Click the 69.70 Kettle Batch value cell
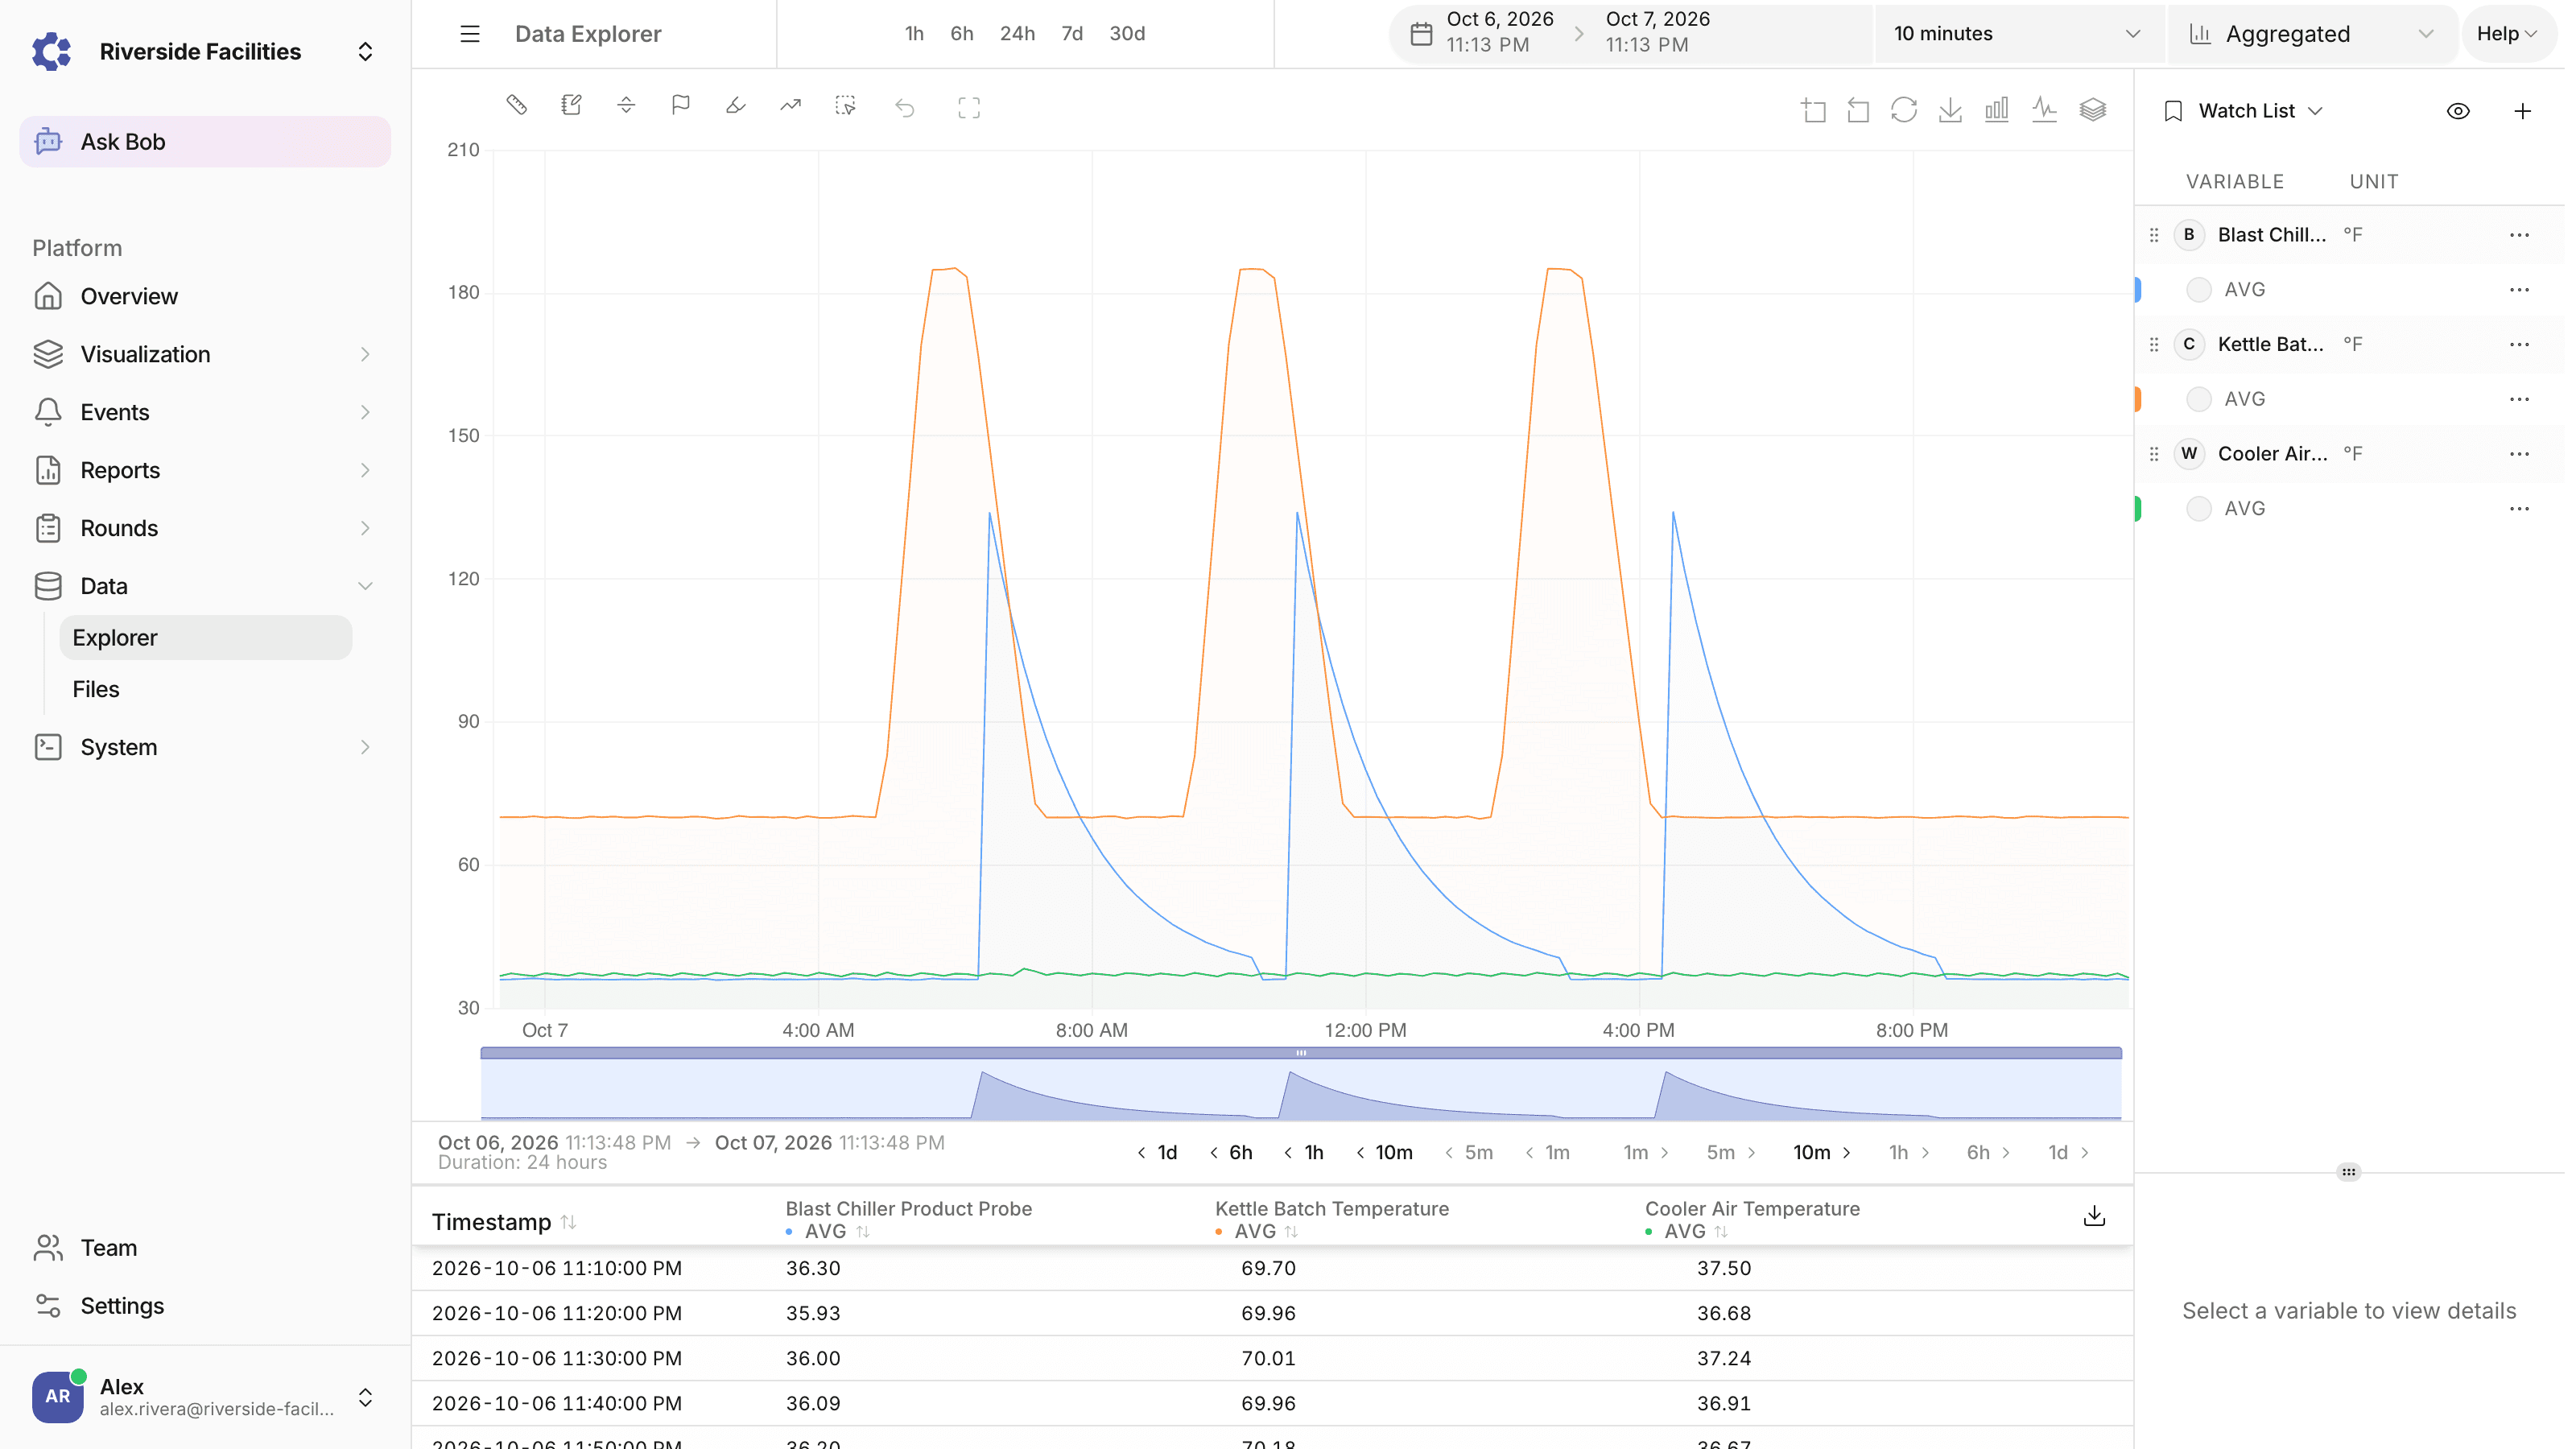This screenshot has height=1449, width=2576. point(1268,1268)
